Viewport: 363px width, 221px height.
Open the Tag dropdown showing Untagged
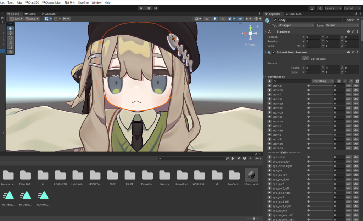pos(296,25)
